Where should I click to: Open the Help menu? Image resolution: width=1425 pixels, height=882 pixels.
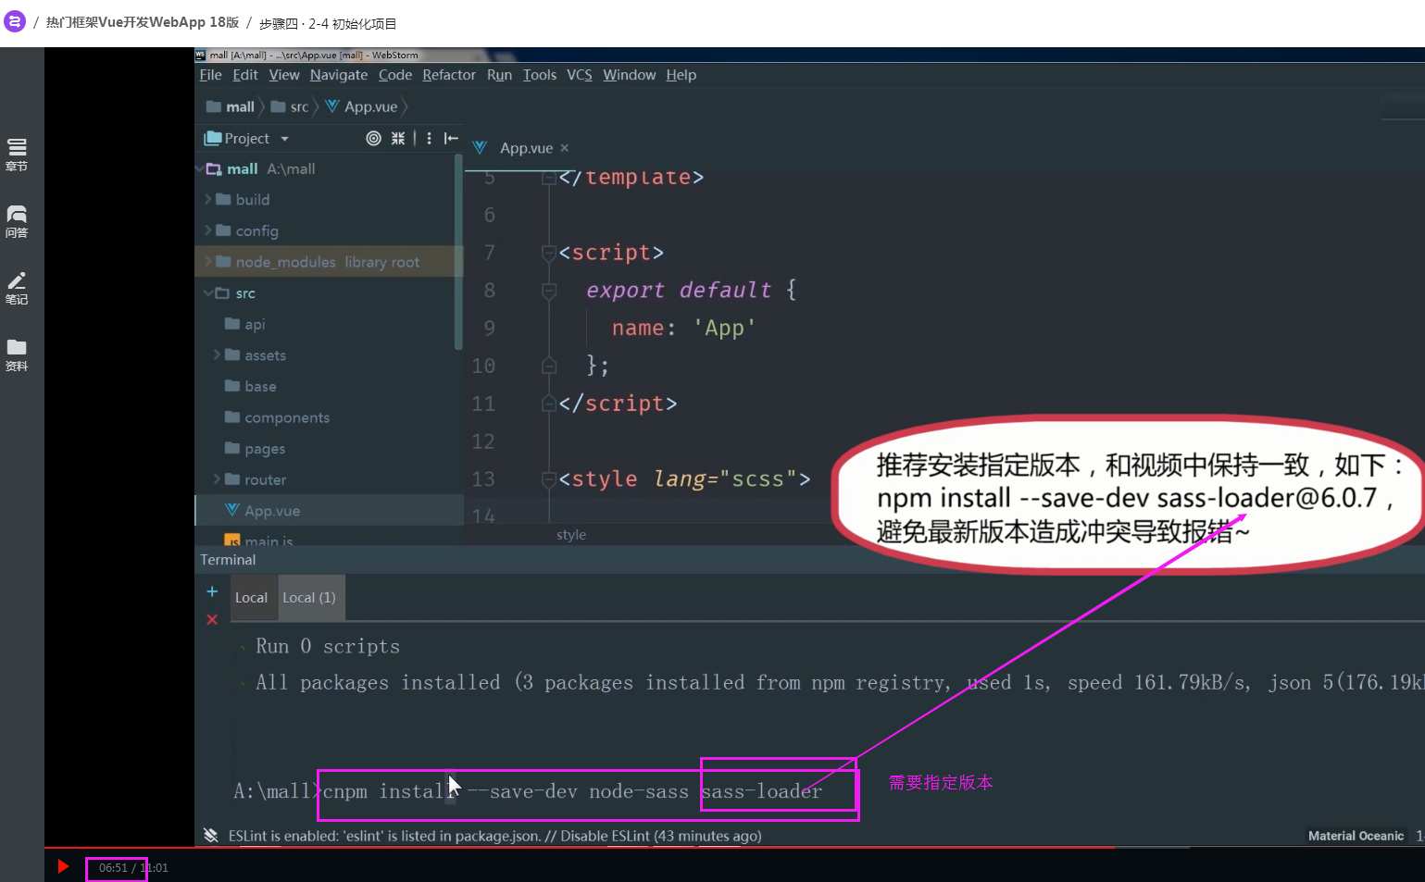click(x=681, y=75)
